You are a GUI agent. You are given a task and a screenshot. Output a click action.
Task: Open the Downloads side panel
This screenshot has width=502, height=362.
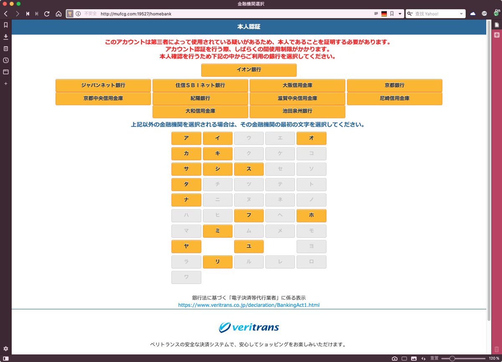(x=6, y=37)
